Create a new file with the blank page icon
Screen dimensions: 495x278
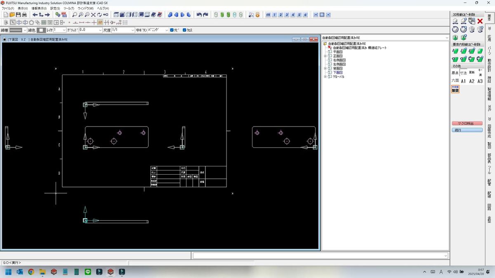(x=6, y=15)
